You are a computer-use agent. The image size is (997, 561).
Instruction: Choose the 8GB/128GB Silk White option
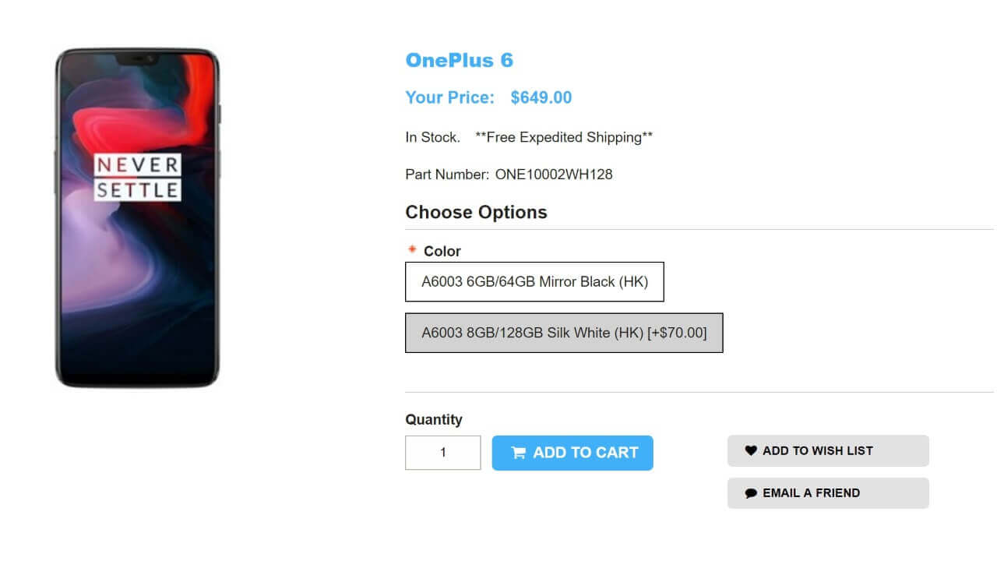click(564, 333)
